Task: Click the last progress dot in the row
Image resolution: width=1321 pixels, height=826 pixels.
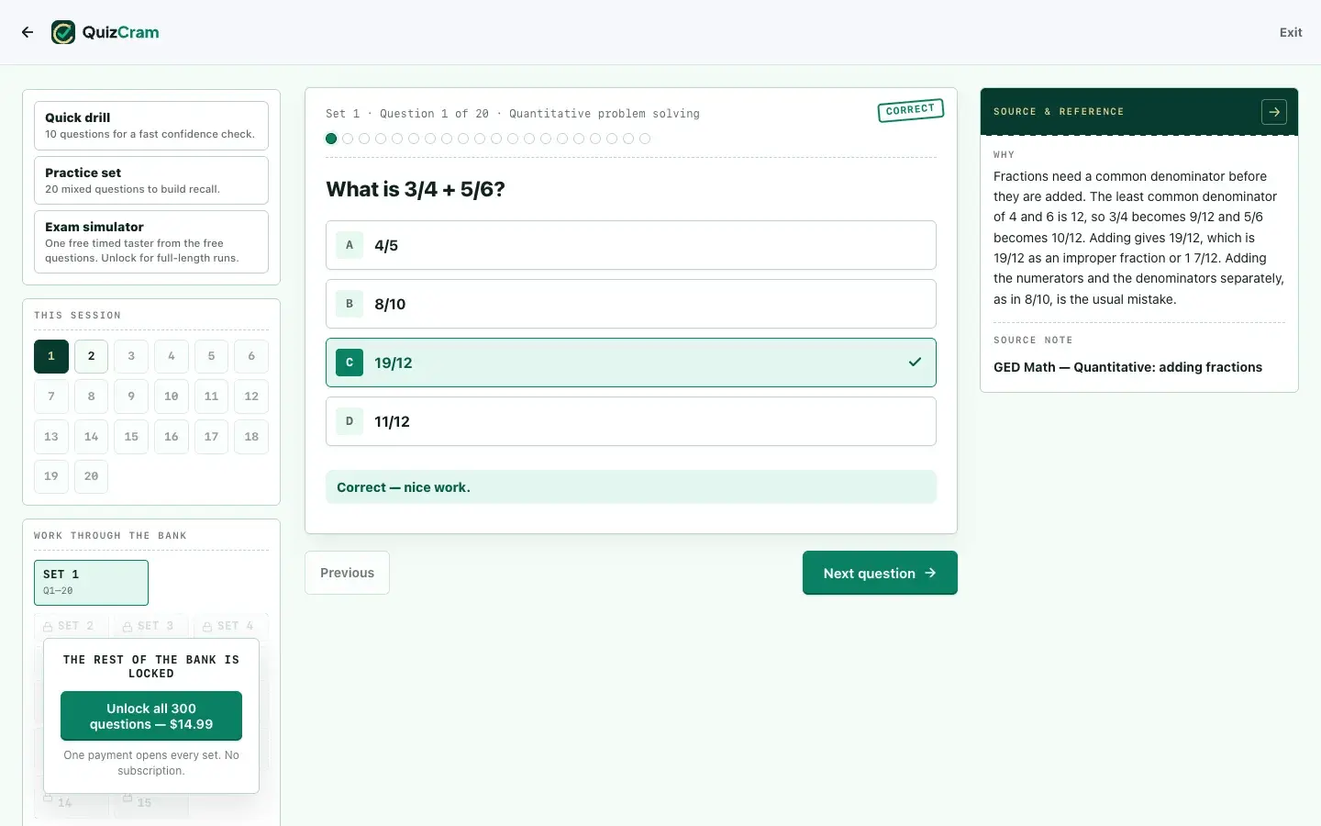Action: [x=645, y=139]
